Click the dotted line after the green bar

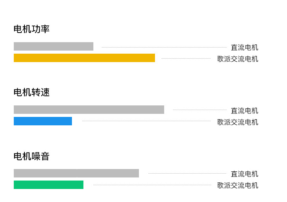pyautogui.click(x=152, y=185)
